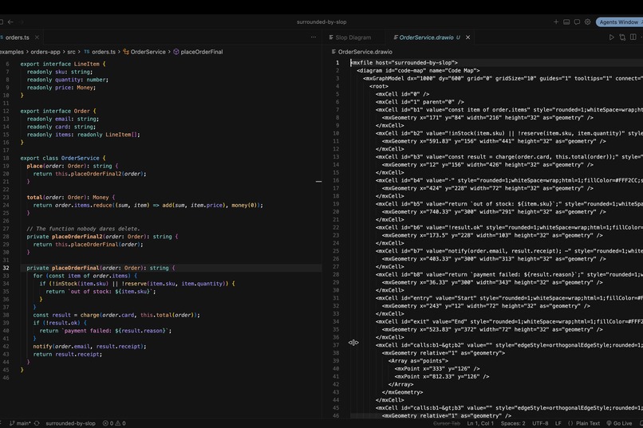Viewport: 643px width, 428px height.
Task: Click comment 'The function nobody dares delete.'
Action: 83,229
